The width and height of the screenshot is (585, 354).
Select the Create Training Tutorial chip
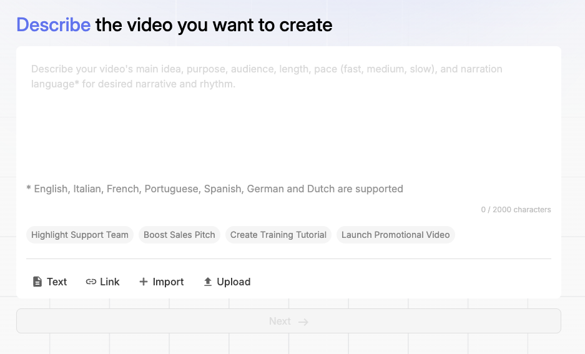click(x=278, y=235)
